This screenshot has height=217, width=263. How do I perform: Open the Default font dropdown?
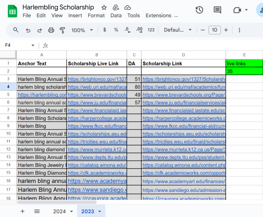click(178, 30)
